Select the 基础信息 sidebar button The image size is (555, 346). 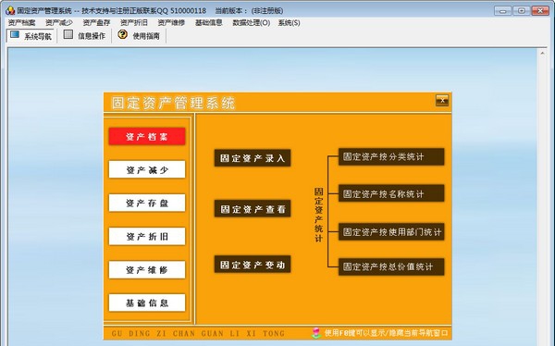pyautogui.click(x=147, y=303)
